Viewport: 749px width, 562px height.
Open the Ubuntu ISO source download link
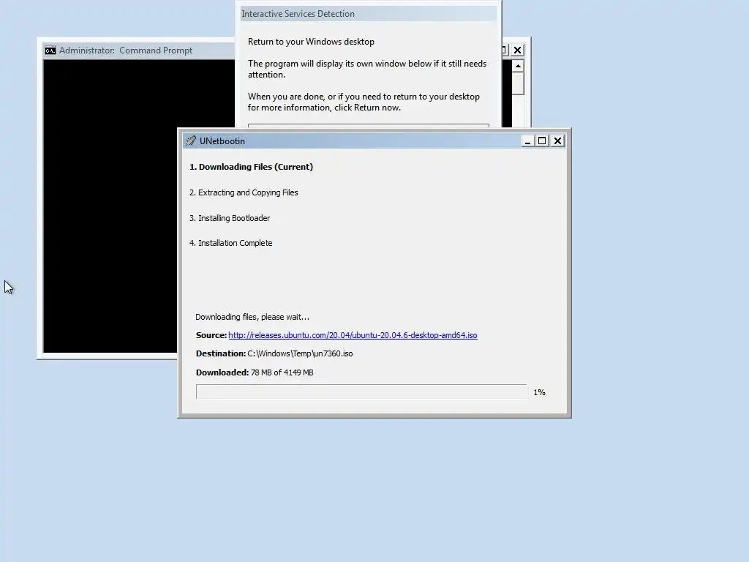coord(353,335)
